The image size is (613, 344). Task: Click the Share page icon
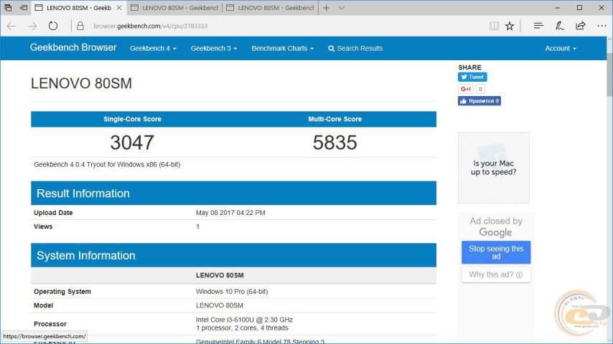pyautogui.click(x=581, y=27)
